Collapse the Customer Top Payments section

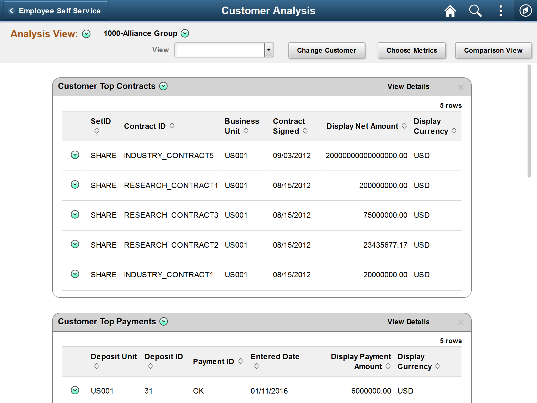[164, 321]
